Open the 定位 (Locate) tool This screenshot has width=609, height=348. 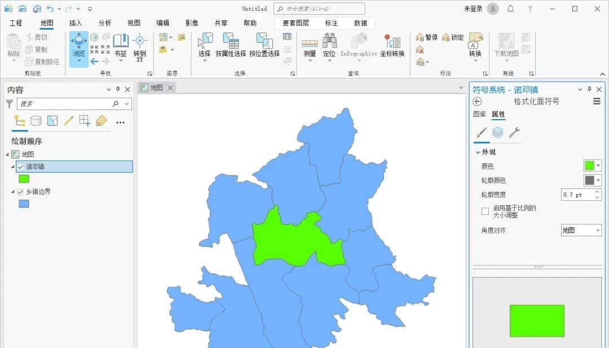click(330, 46)
